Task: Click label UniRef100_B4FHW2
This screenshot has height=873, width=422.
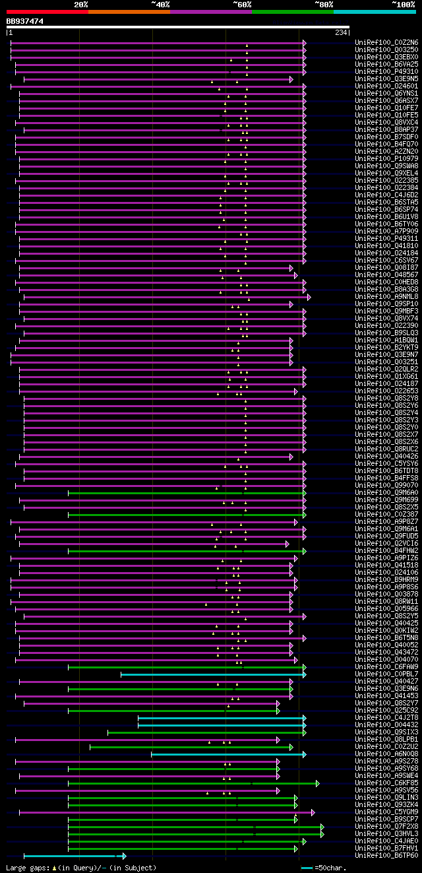Action: coord(386,550)
